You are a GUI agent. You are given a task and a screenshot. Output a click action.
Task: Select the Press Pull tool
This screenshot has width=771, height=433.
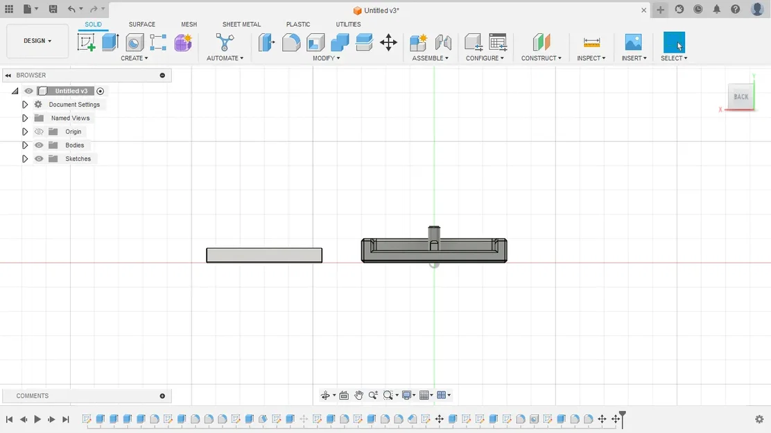click(x=266, y=42)
